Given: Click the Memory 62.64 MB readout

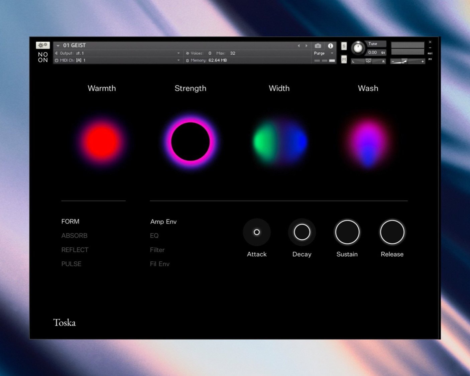Looking at the screenshot, I should click(x=206, y=60).
